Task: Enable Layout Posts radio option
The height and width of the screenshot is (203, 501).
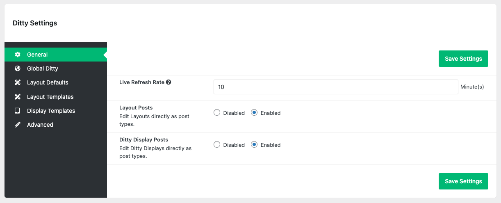Action: (254, 113)
